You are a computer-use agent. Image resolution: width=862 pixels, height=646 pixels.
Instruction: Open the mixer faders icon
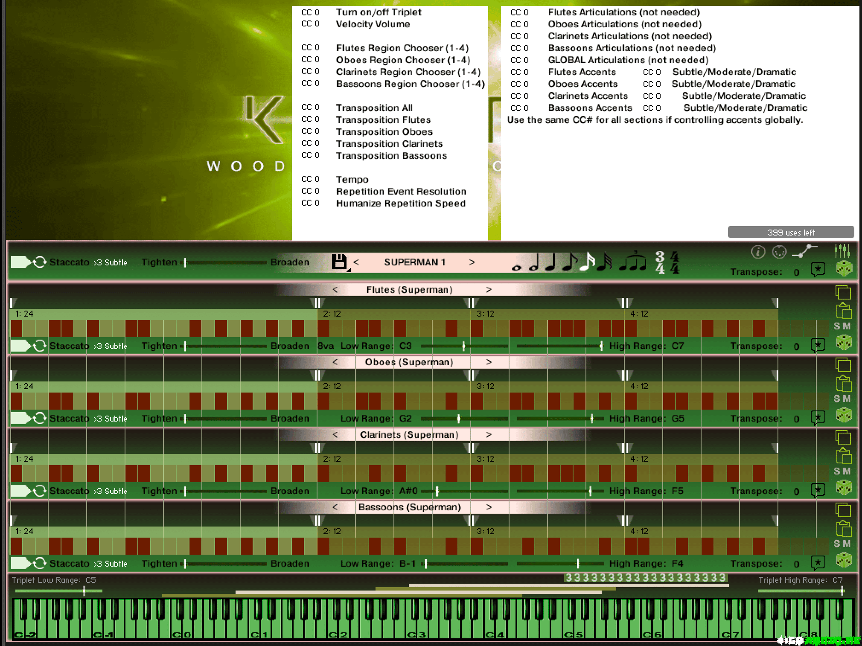pos(842,251)
